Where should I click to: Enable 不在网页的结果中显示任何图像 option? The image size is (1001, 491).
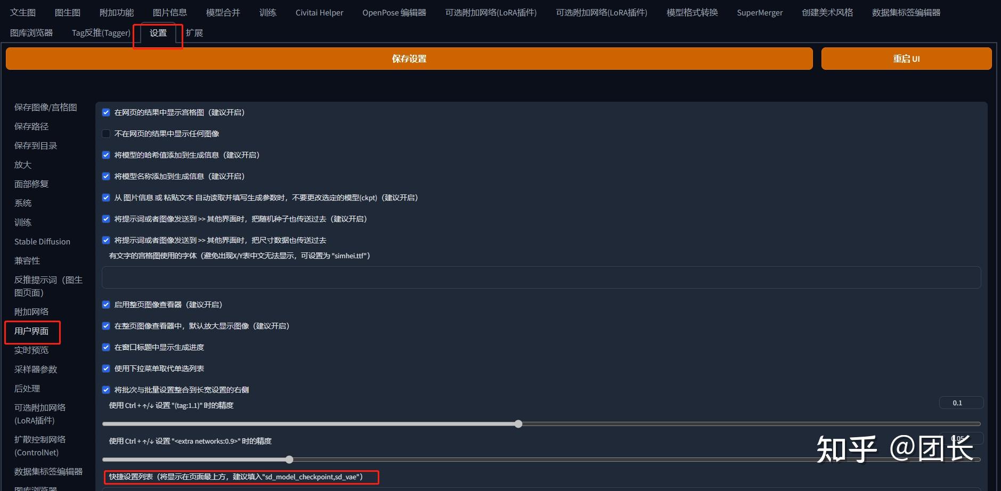click(106, 133)
